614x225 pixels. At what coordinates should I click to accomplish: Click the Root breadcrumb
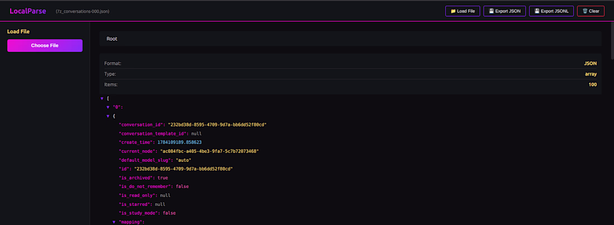112,39
